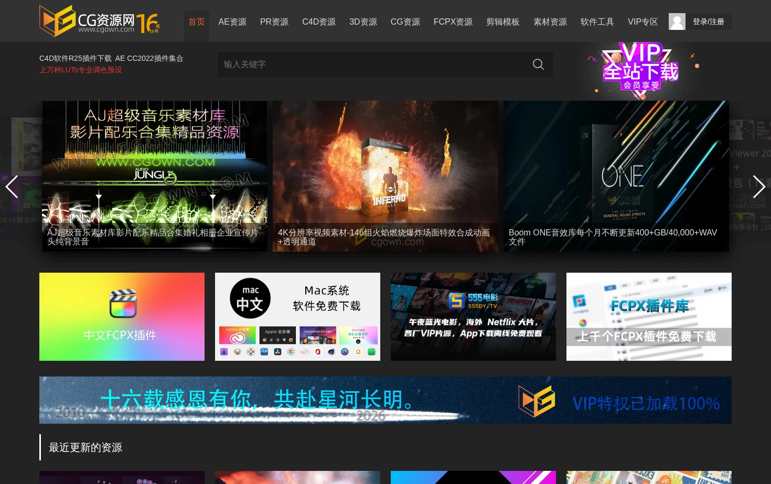This screenshot has width=771, height=484.
Task: Open the 软件工具 menu
Action: point(597,22)
